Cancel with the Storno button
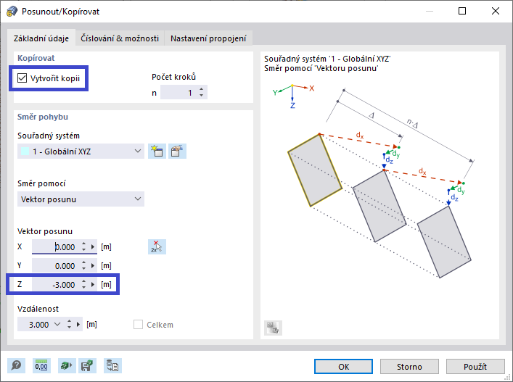This screenshot has width=513, height=382. click(x=409, y=367)
